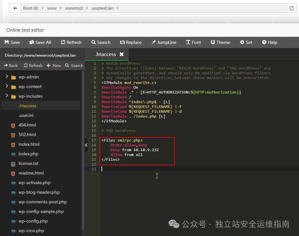
Task: Click the HTML5 icon beside readme.html
Action: (x=13, y=174)
